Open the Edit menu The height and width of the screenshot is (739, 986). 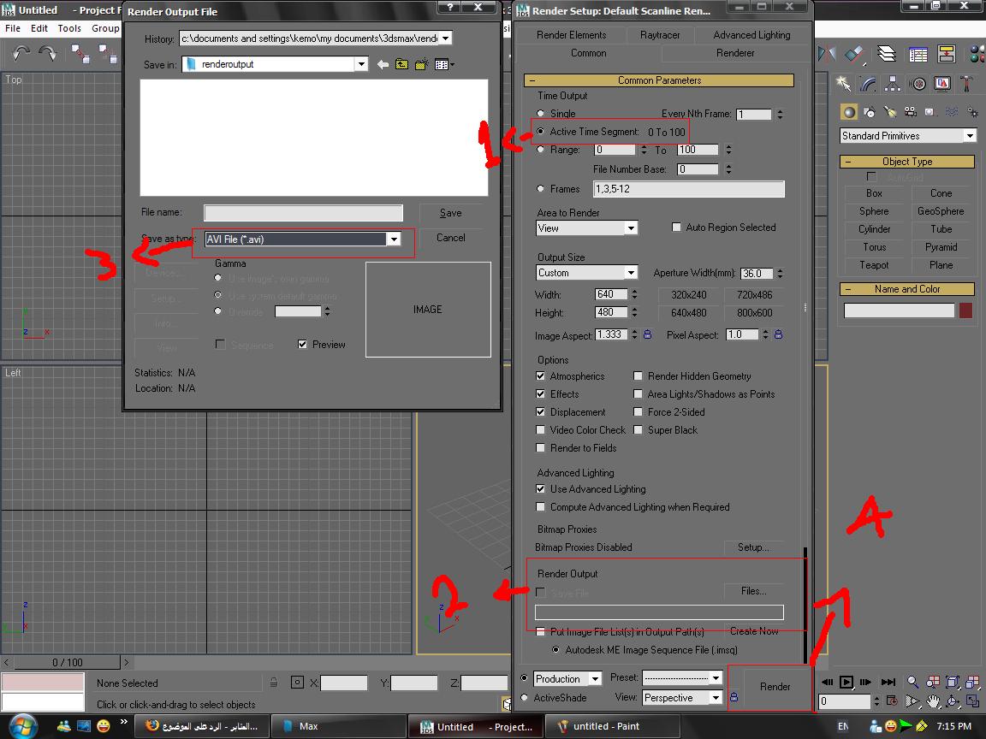pos(39,28)
